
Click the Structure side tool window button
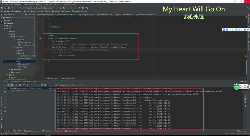point(2,102)
